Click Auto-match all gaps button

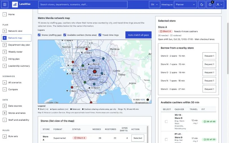pos(139,35)
